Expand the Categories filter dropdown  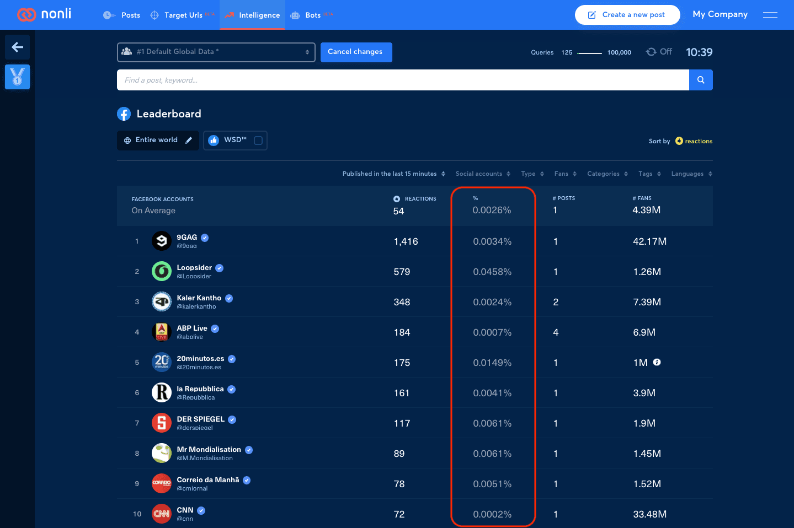click(x=608, y=174)
